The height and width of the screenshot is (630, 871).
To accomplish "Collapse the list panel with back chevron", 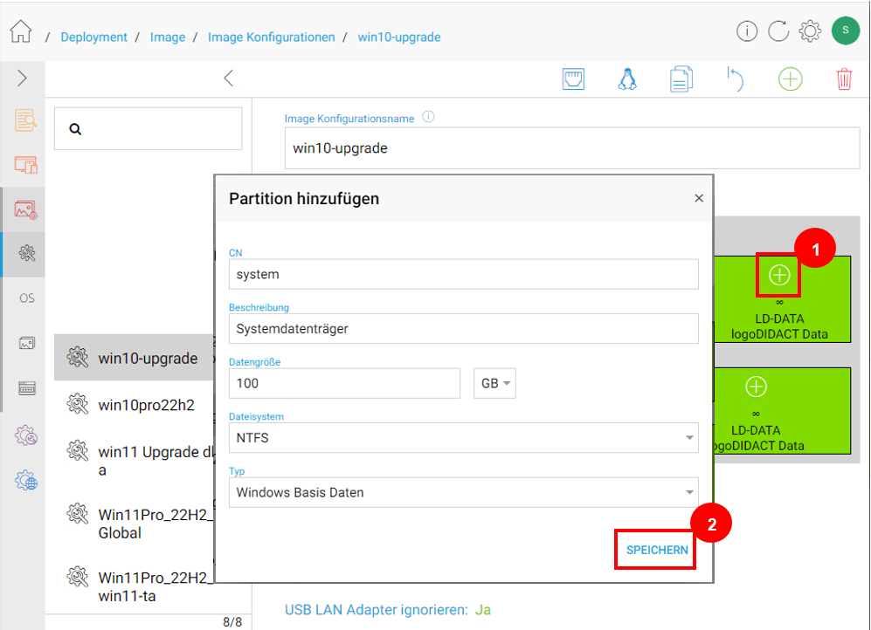I will pos(229,79).
